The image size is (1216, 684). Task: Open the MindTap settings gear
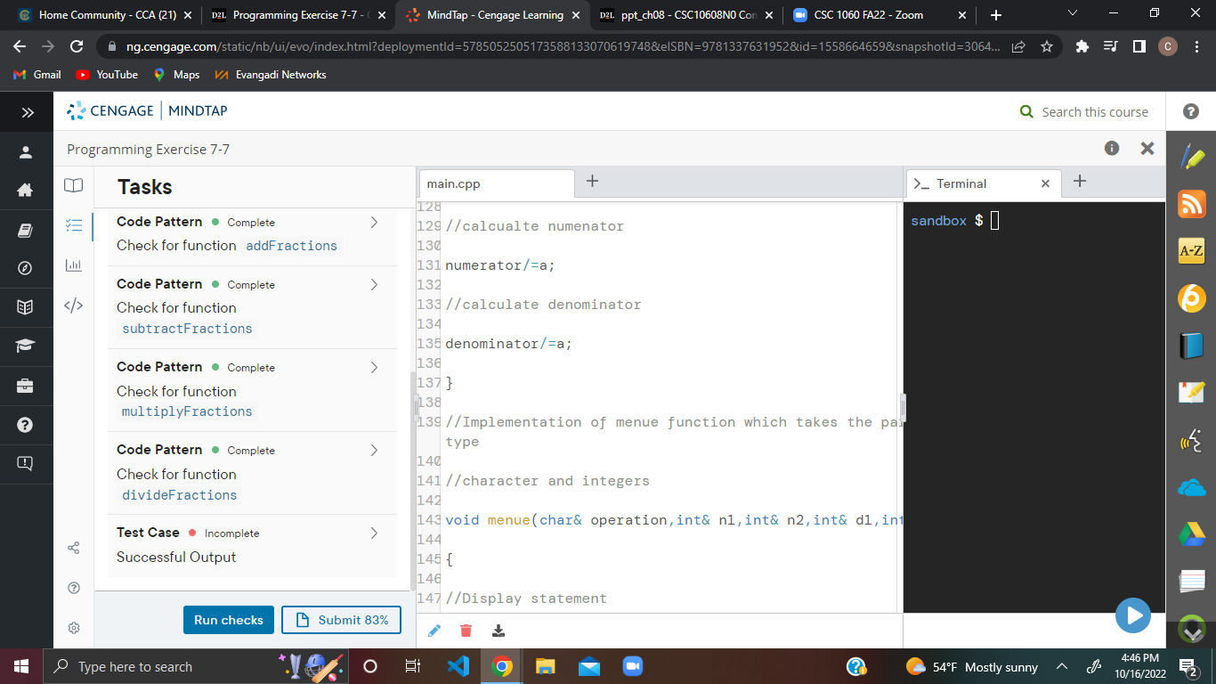[74, 627]
